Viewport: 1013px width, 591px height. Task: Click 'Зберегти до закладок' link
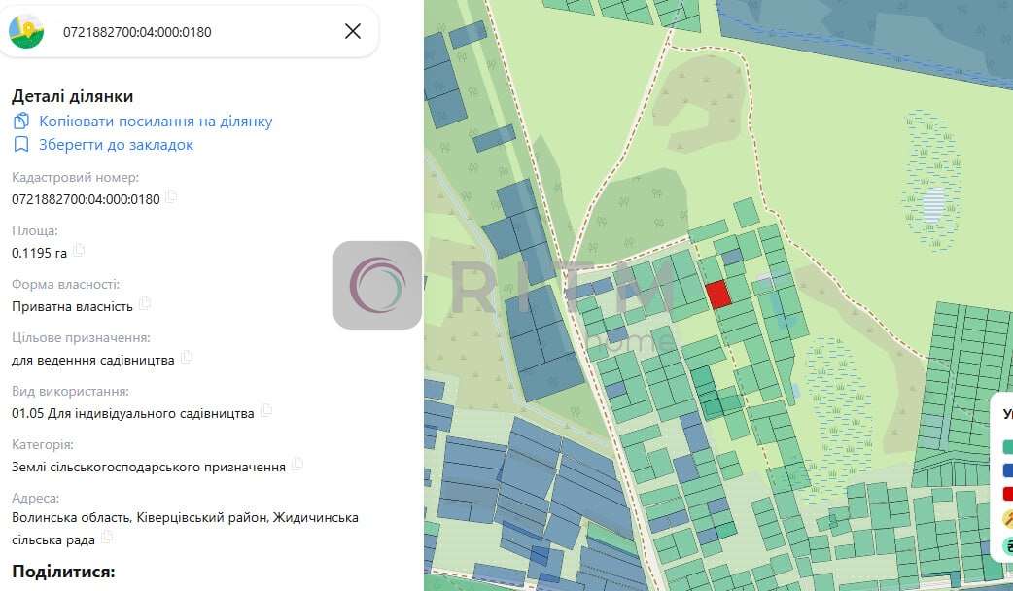coord(116,145)
